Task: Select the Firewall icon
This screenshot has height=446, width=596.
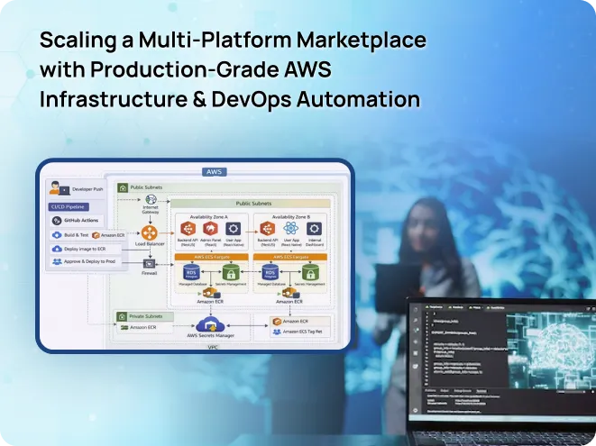Action: coord(149,263)
